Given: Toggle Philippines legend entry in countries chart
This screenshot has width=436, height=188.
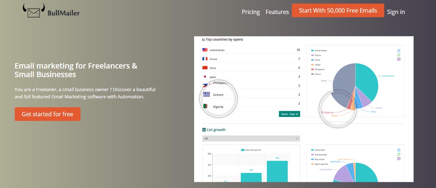Looking at the screenshot, I should click(318, 69).
